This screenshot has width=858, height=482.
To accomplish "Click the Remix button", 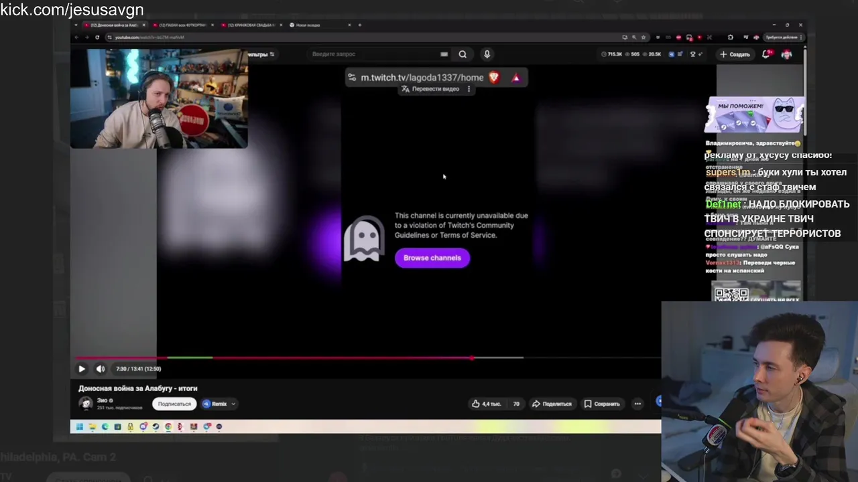I will point(215,404).
